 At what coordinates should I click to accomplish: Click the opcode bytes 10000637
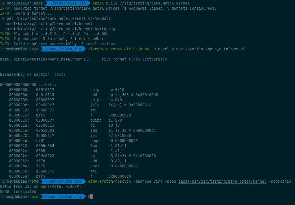45,135
